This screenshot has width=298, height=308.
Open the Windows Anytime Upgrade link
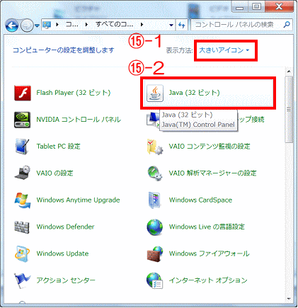point(78,200)
